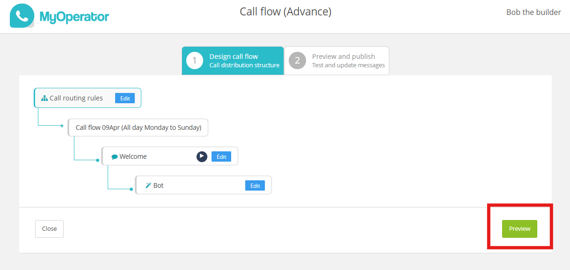Click the sitemap icon beside Call routing rules
The width and height of the screenshot is (570, 270).
tap(44, 99)
